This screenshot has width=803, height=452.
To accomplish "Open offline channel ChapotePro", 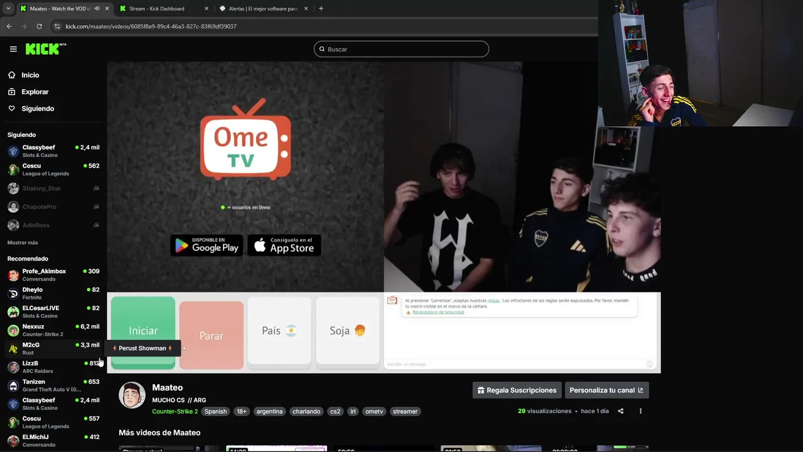I will pos(53,207).
